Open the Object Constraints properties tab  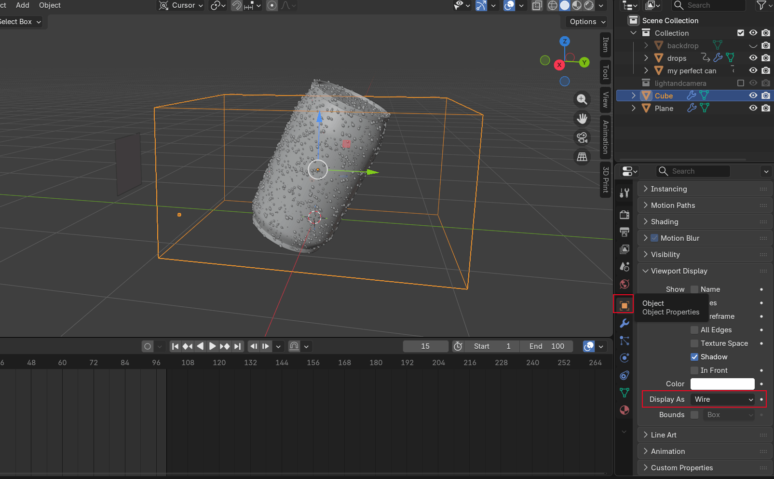[x=625, y=375]
